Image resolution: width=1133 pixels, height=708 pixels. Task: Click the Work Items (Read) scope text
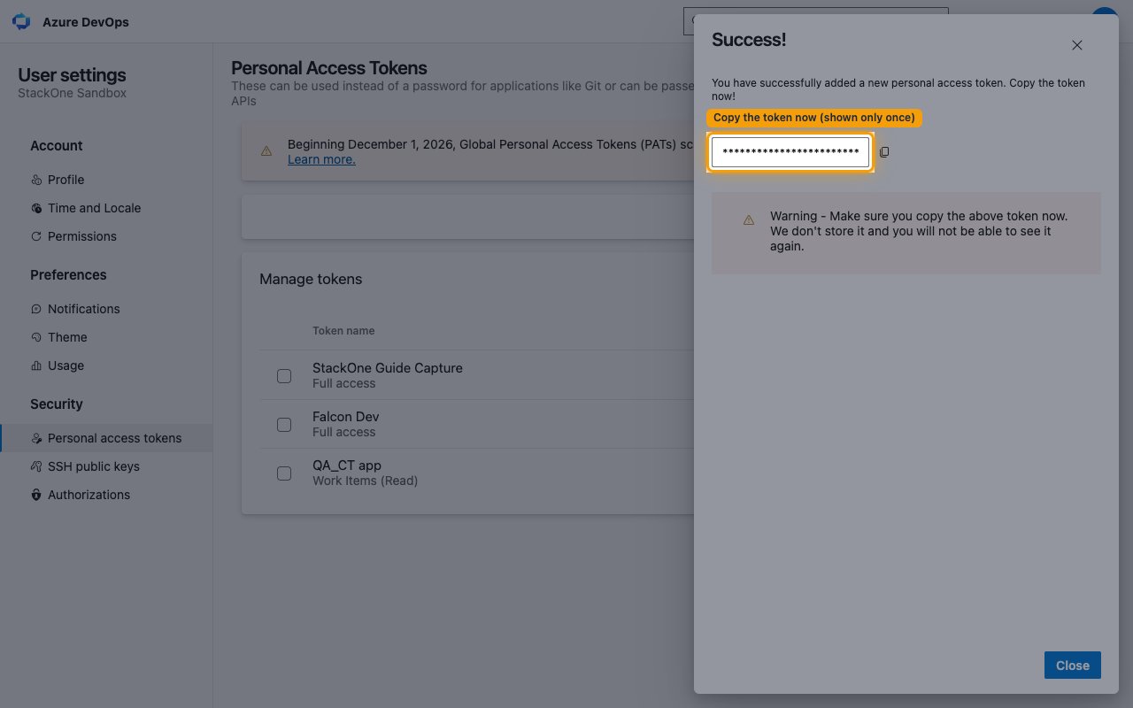(x=365, y=481)
